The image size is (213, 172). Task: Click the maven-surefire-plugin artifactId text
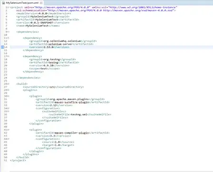72,102
